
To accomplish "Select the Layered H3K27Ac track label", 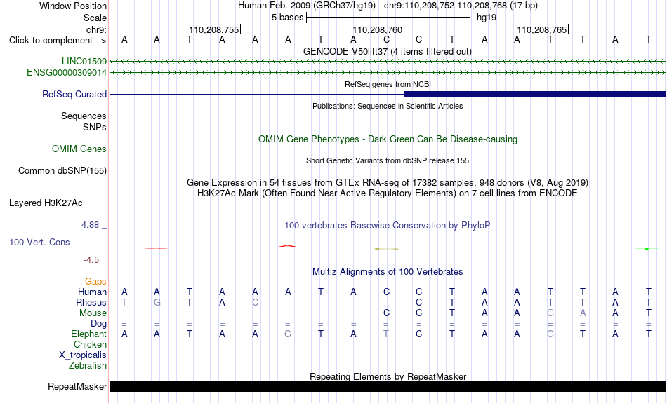I will pos(46,203).
